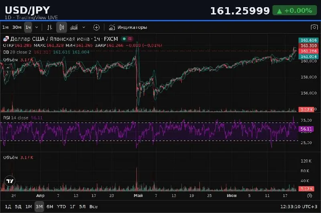Click the green market status dot
Image resolution: width=321 pixels, height=213 pixels.
click(124, 38)
